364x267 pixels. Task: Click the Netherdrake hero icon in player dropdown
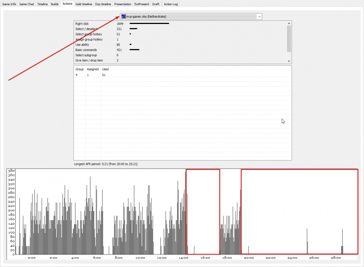click(123, 16)
